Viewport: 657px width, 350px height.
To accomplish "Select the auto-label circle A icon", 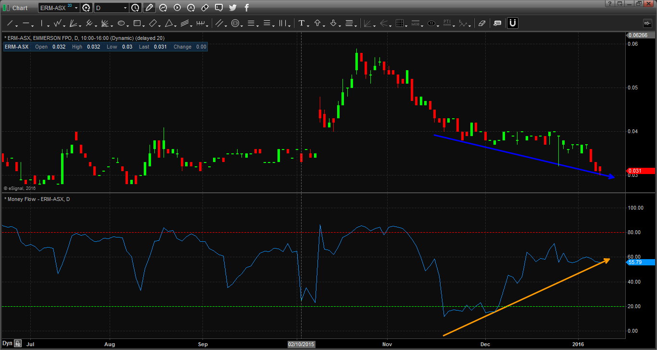I will click(x=191, y=8).
